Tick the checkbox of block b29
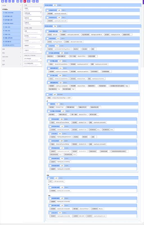The width and height of the screenshot is (144, 225). pos(50,141)
